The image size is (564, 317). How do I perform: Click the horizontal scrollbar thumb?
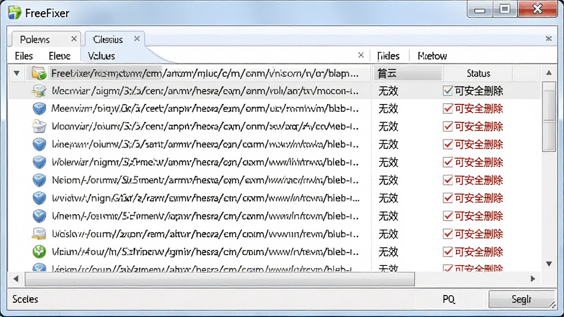219,278
